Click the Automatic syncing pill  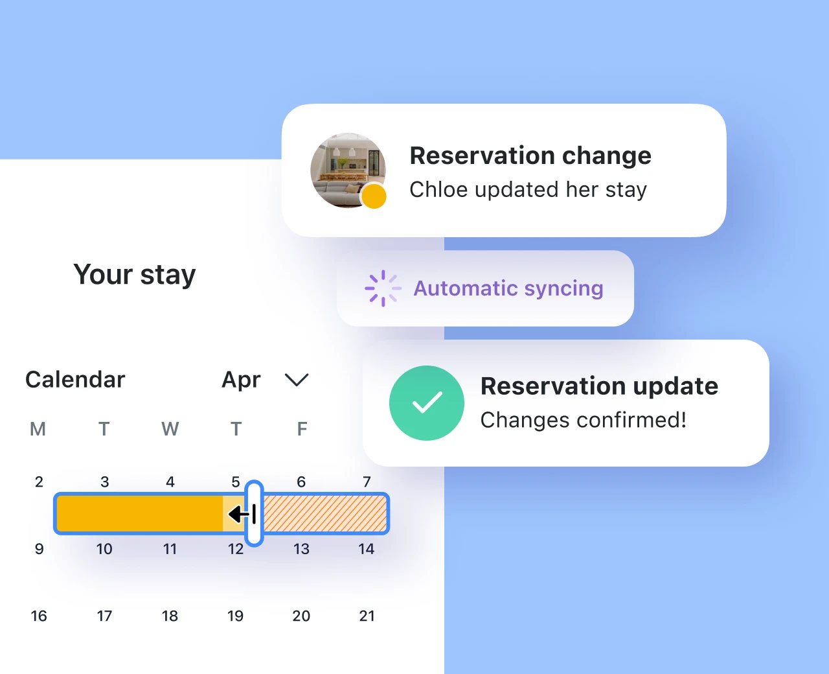point(485,288)
